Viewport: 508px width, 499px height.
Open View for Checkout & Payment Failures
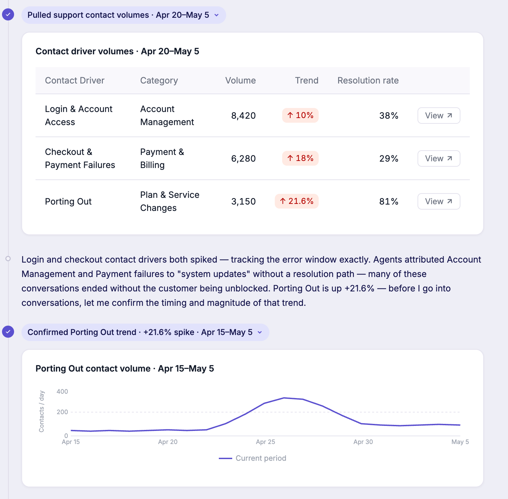(x=439, y=159)
